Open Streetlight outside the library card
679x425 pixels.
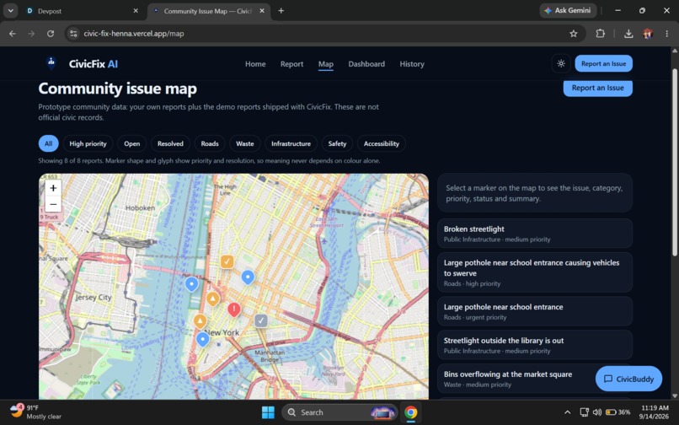click(x=535, y=345)
